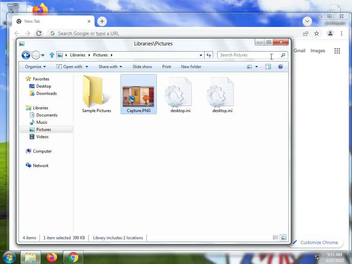Refresh the Pictures folder view
Screen dimensions: 352x264
[x=209, y=55]
